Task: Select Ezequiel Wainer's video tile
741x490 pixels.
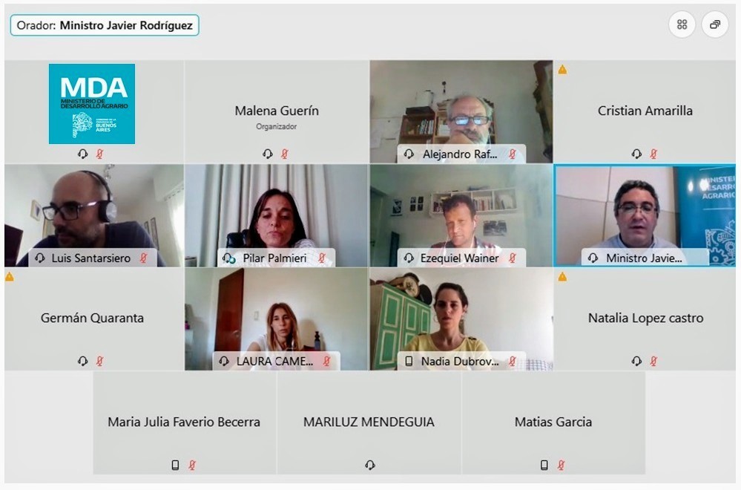Action: pyautogui.click(x=461, y=216)
